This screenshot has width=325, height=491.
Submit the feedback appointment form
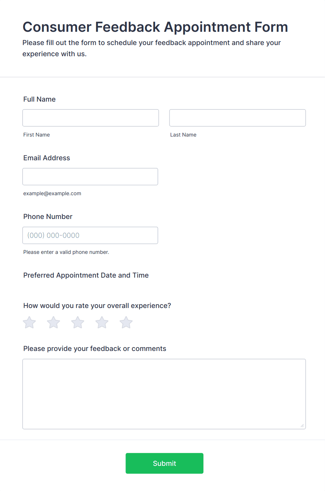coord(165,463)
